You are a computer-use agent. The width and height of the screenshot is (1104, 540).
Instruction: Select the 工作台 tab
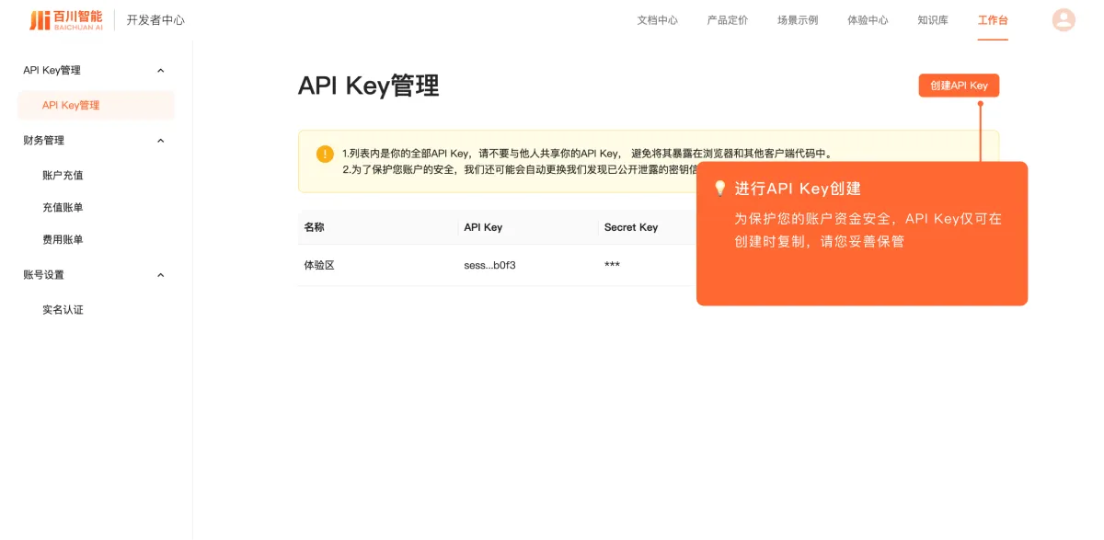[993, 19]
